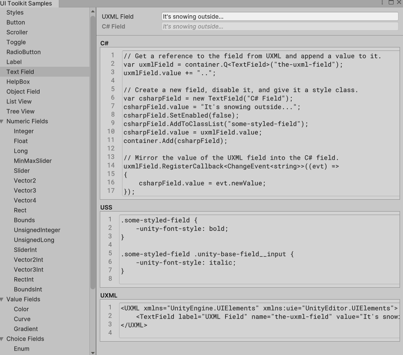The height and width of the screenshot is (355, 403).
Task: Open the Float field sample
Action: [x=21, y=141]
